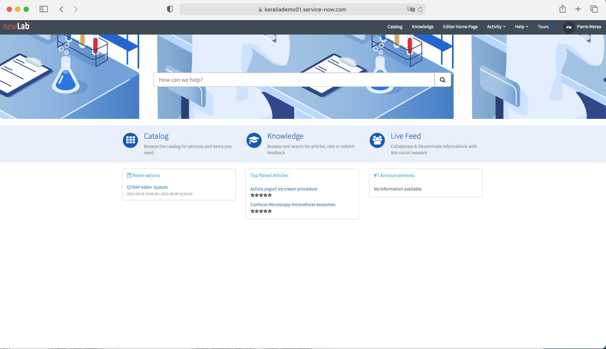Toggle the Safari sidebar button

(x=43, y=9)
